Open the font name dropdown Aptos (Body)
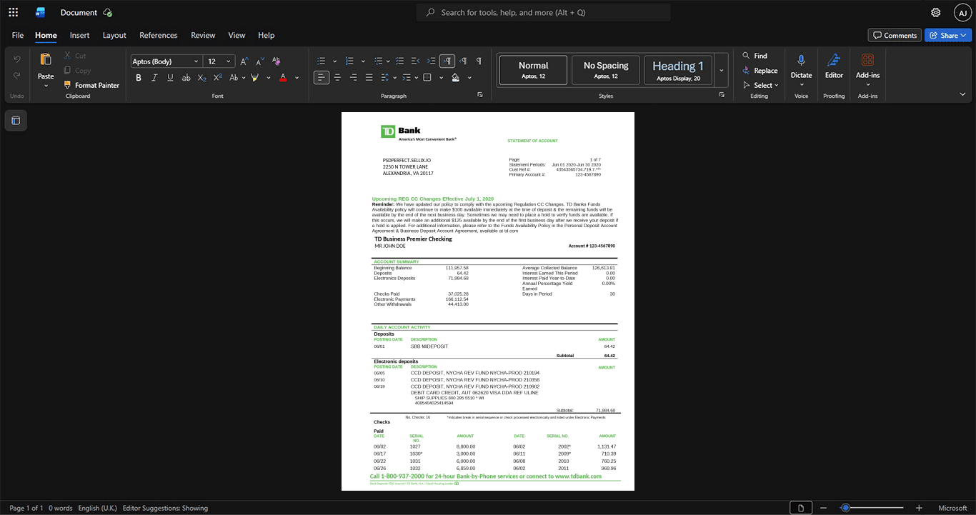The width and height of the screenshot is (976, 515). pos(166,61)
